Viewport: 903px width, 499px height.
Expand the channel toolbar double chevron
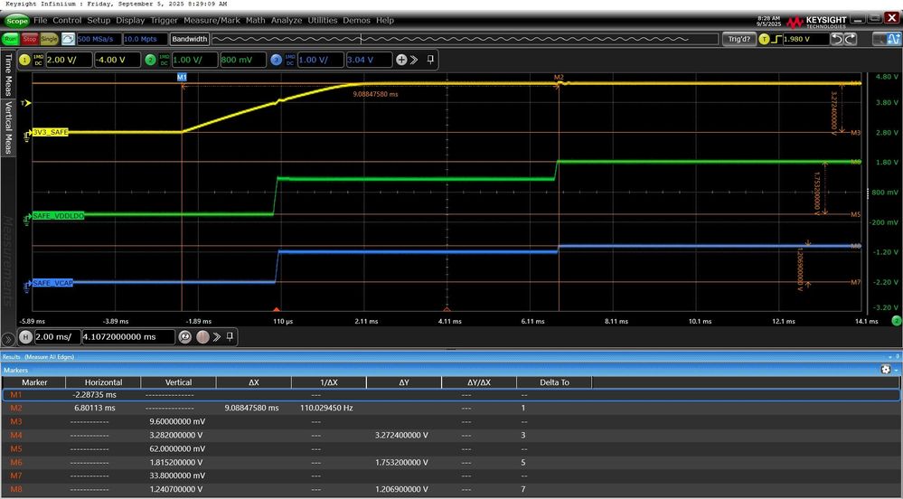(x=413, y=60)
